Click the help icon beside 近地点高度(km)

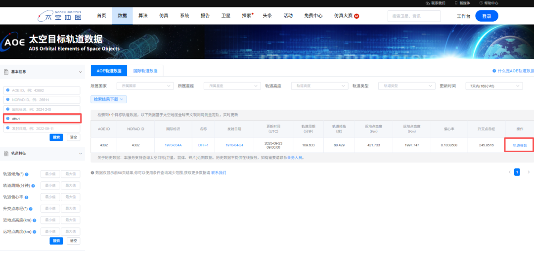click(x=34, y=220)
